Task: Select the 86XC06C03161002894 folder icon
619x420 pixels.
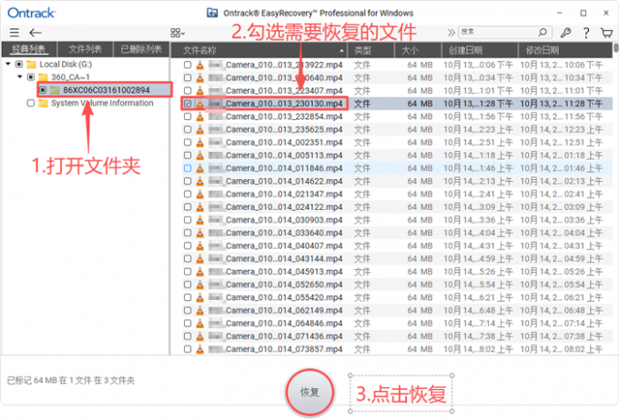Action: click(x=55, y=91)
